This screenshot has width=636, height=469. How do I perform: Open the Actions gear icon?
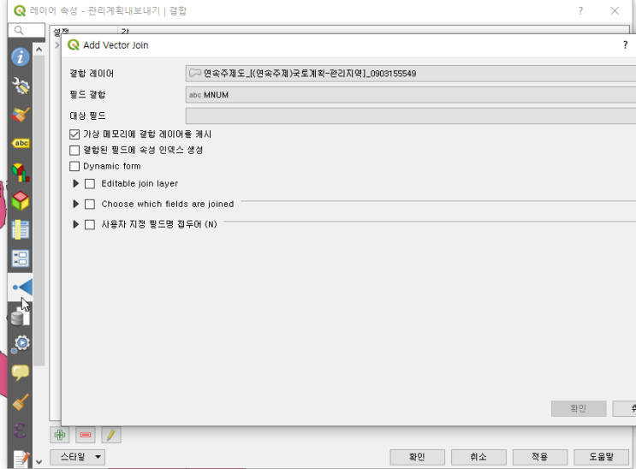click(x=21, y=344)
